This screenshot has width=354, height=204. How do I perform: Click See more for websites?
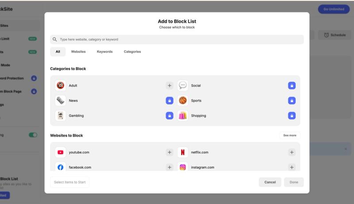click(290, 135)
